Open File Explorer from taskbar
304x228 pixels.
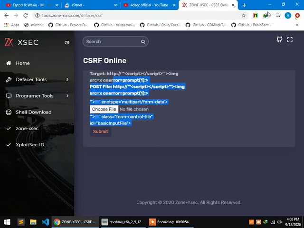[x=33, y=222]
